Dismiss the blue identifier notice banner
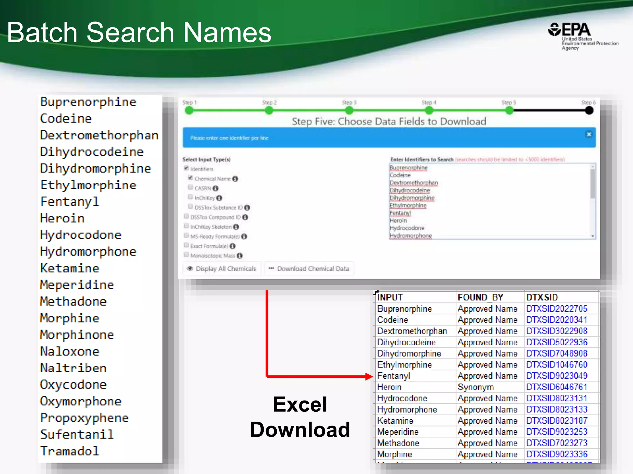633x474 pixels. [x=589, y=134]
